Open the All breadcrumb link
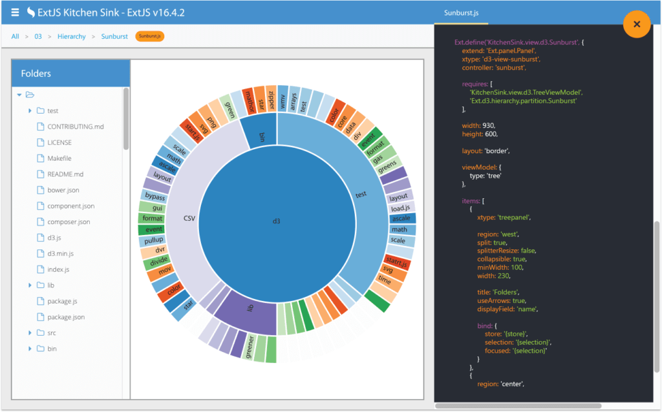The height and width of the screenshot is (412, 662). (15, 36)
